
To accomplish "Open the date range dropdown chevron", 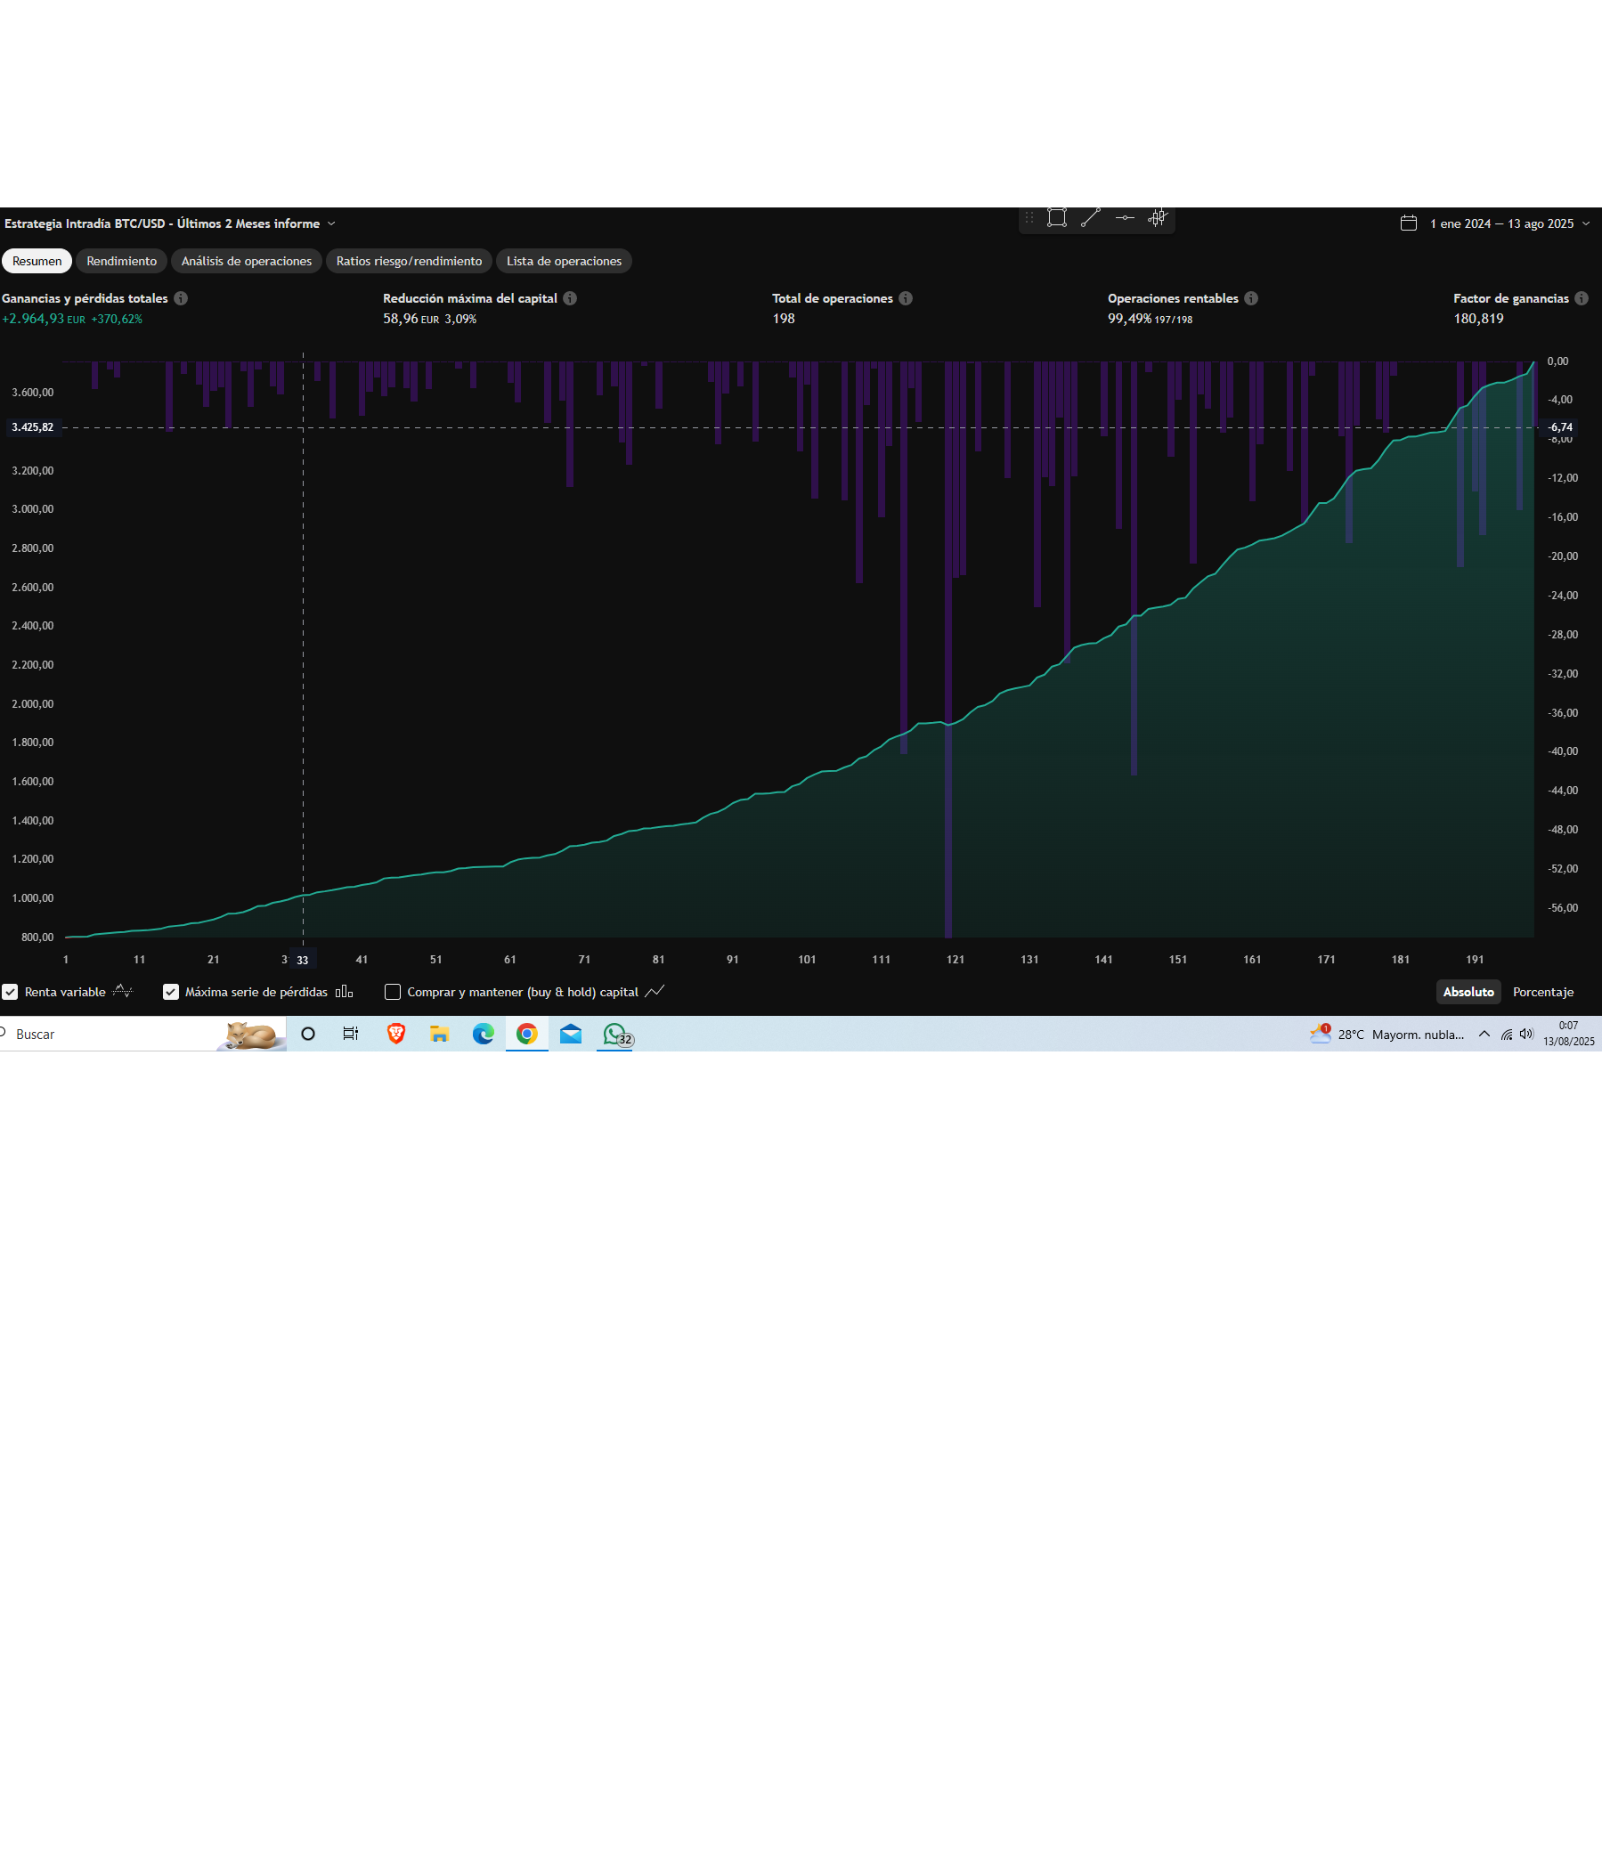I will [x=1586, y=224].
